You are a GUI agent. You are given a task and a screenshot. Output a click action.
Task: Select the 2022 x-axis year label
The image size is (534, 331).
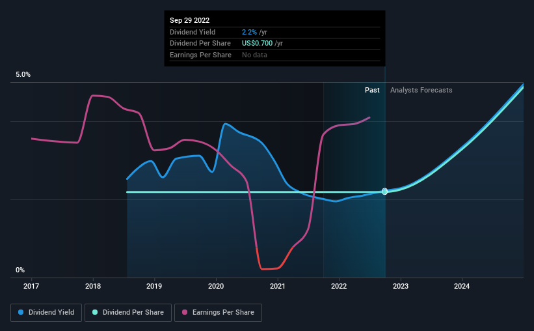click(x=339, y=286)
